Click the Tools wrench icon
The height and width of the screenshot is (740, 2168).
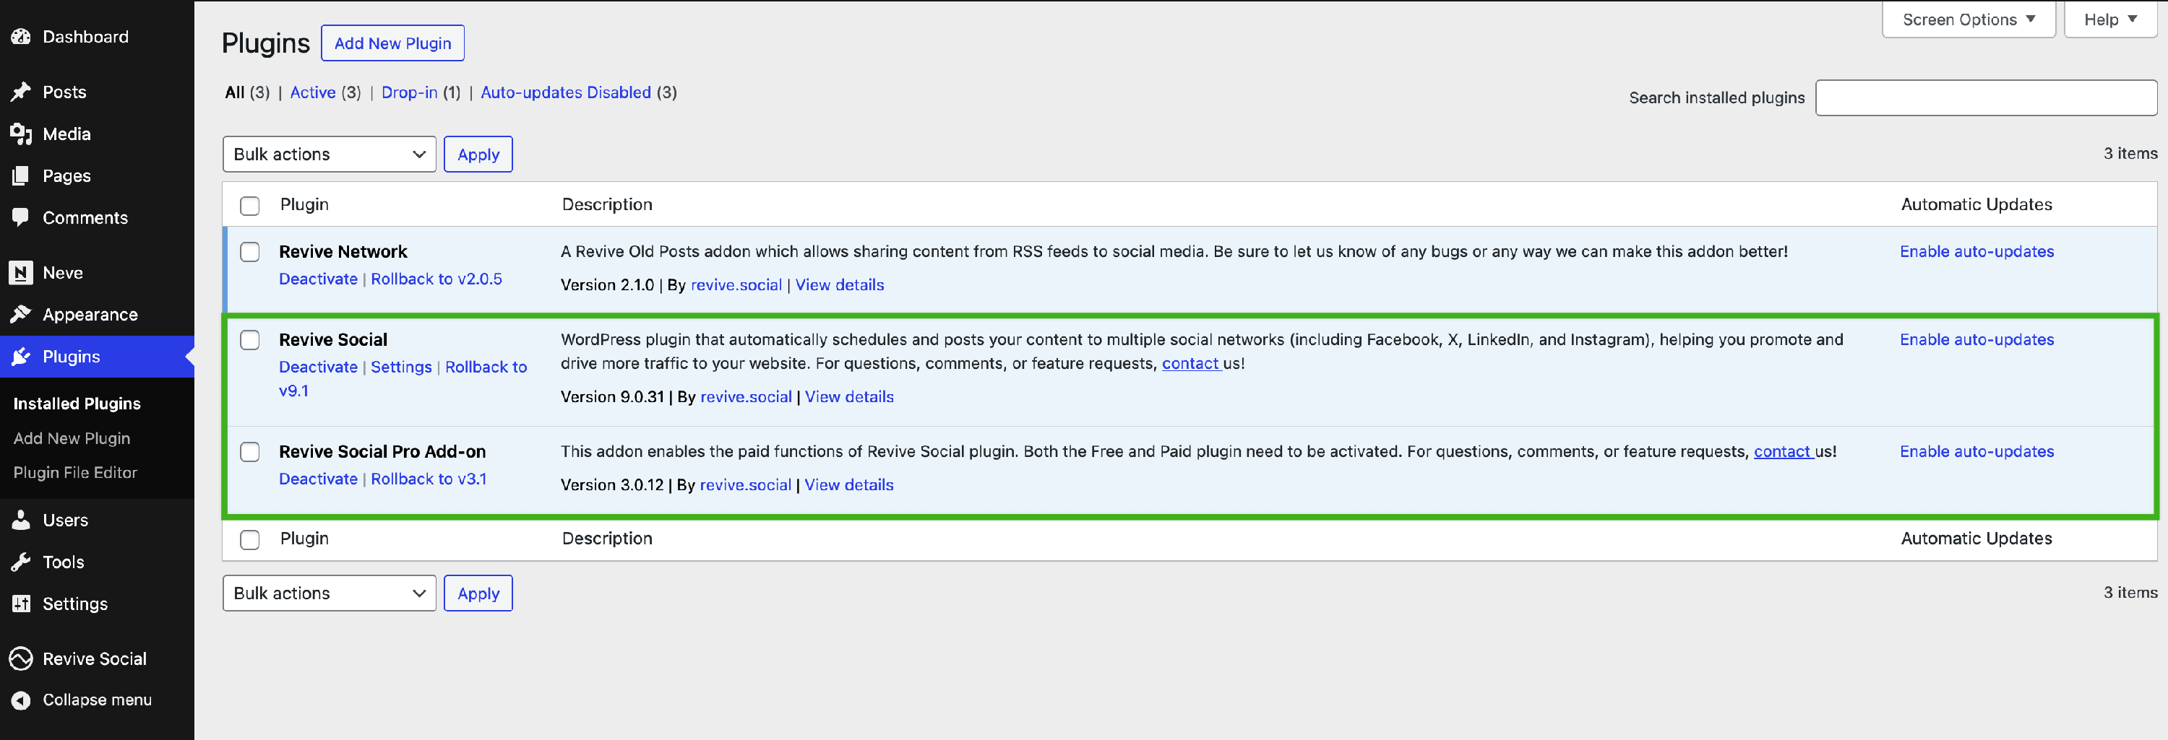tap(21, 562)
